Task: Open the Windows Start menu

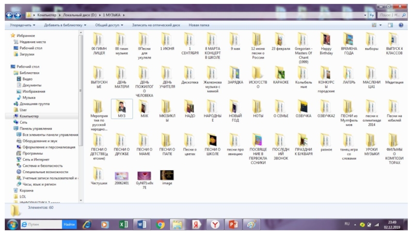Action: [12, 224]
